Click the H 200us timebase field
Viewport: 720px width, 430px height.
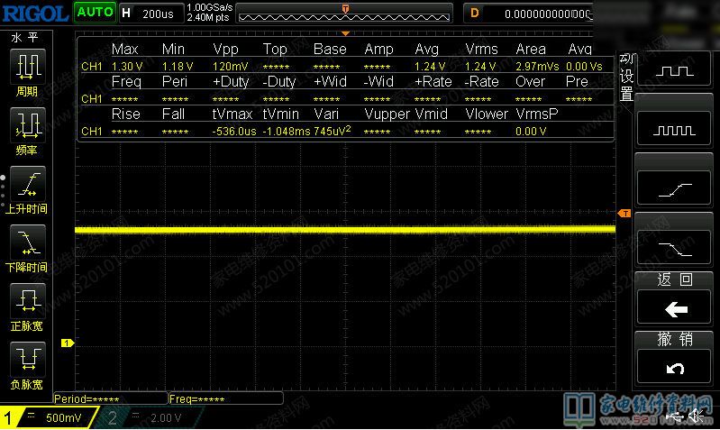point(150,14)
